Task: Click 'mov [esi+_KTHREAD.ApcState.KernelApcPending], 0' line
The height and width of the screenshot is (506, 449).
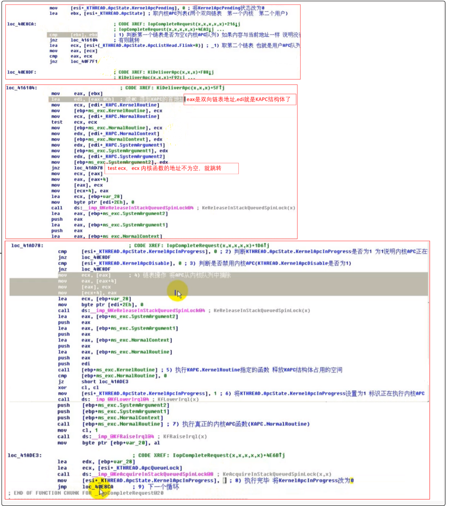Action: pos(118,8)
